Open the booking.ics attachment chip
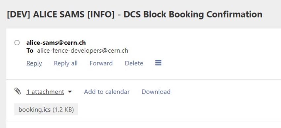The height and width of the screenshot is (128, 281). tap(46, 109)
